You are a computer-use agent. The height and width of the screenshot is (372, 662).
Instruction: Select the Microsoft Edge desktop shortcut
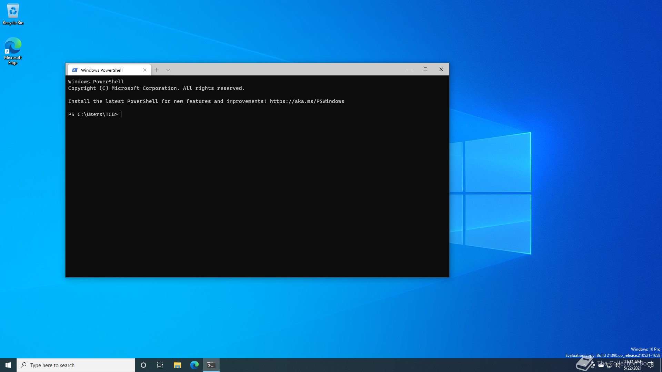[13, 51]
